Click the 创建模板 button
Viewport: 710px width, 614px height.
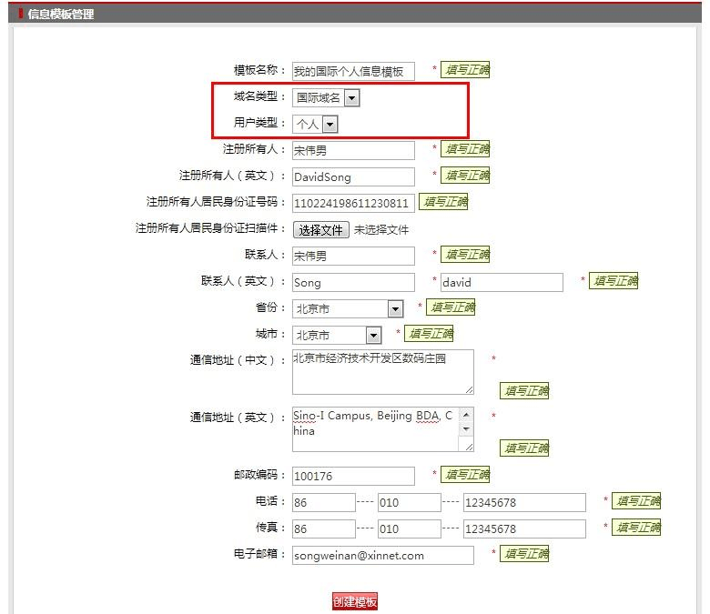(x=355, y=601)
